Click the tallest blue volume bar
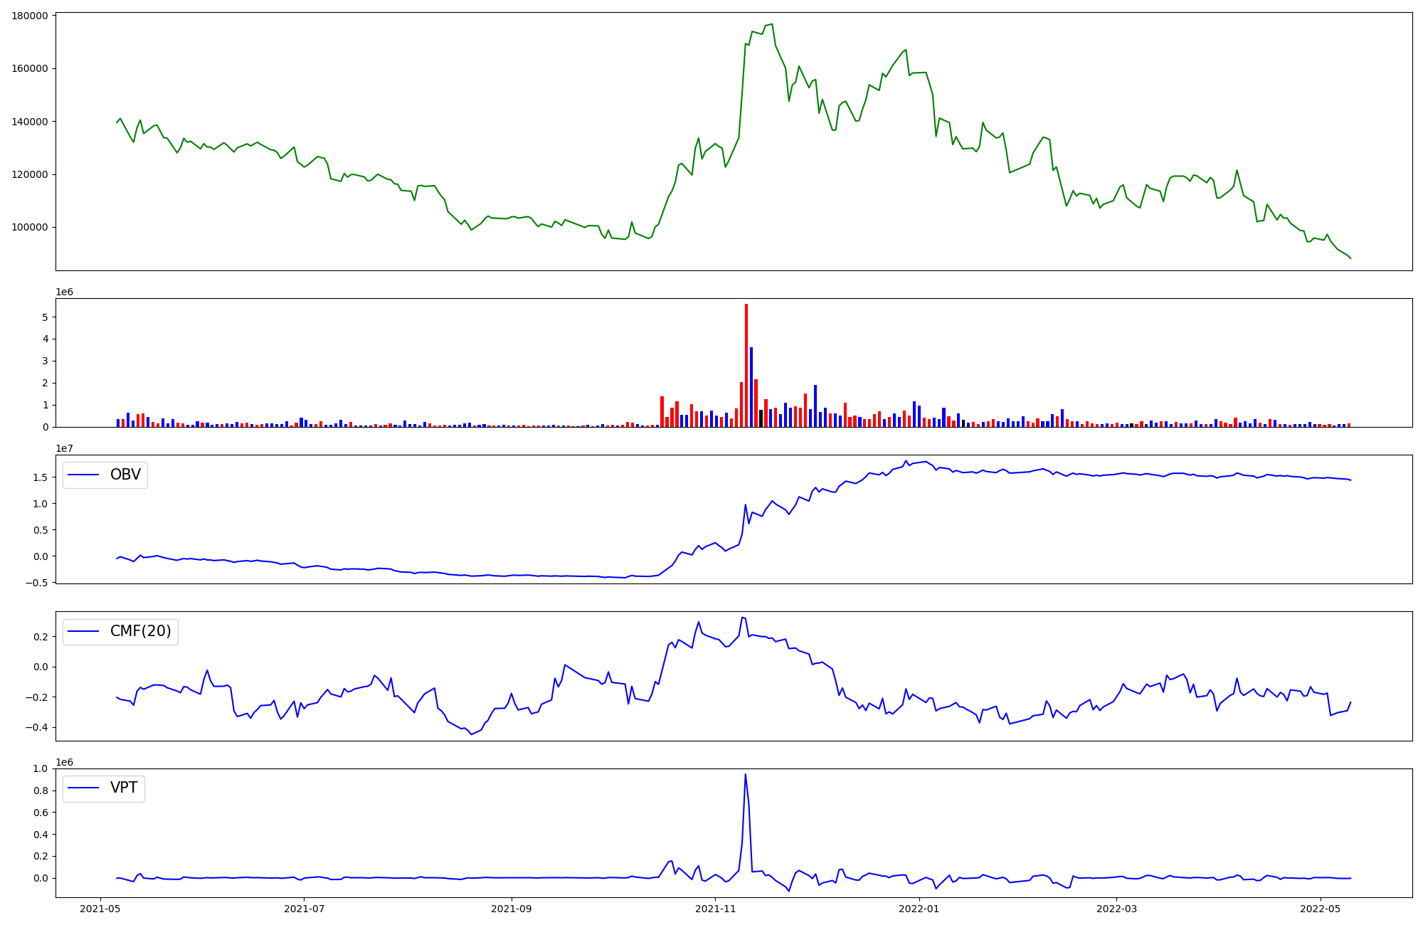This screenshot has height=925, width=1423. tap(751, 387)
